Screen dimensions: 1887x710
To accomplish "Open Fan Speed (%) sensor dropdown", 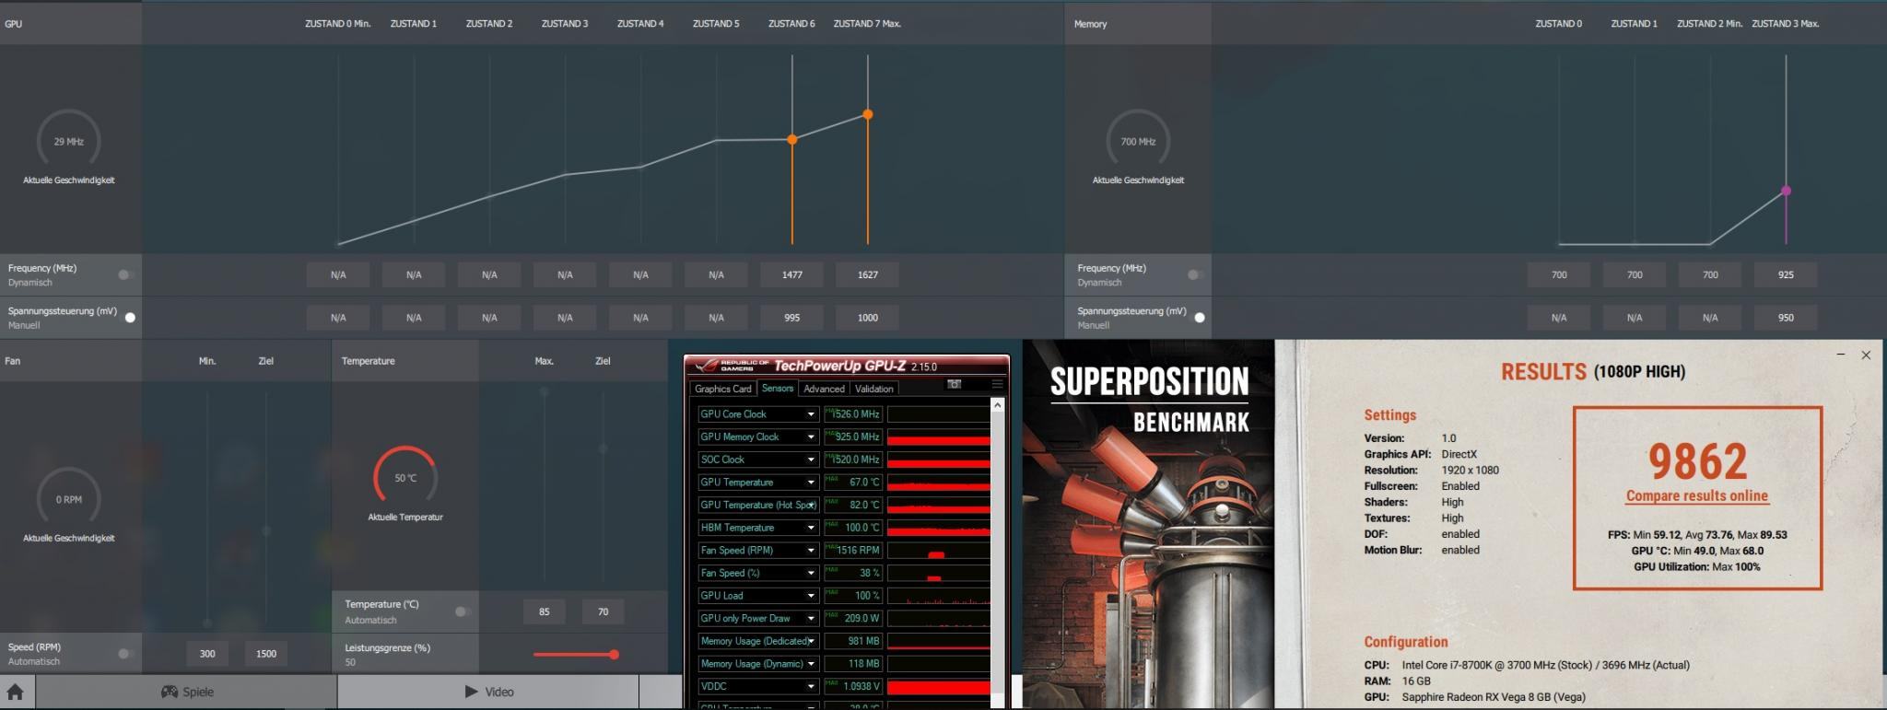I will point(811,573).
